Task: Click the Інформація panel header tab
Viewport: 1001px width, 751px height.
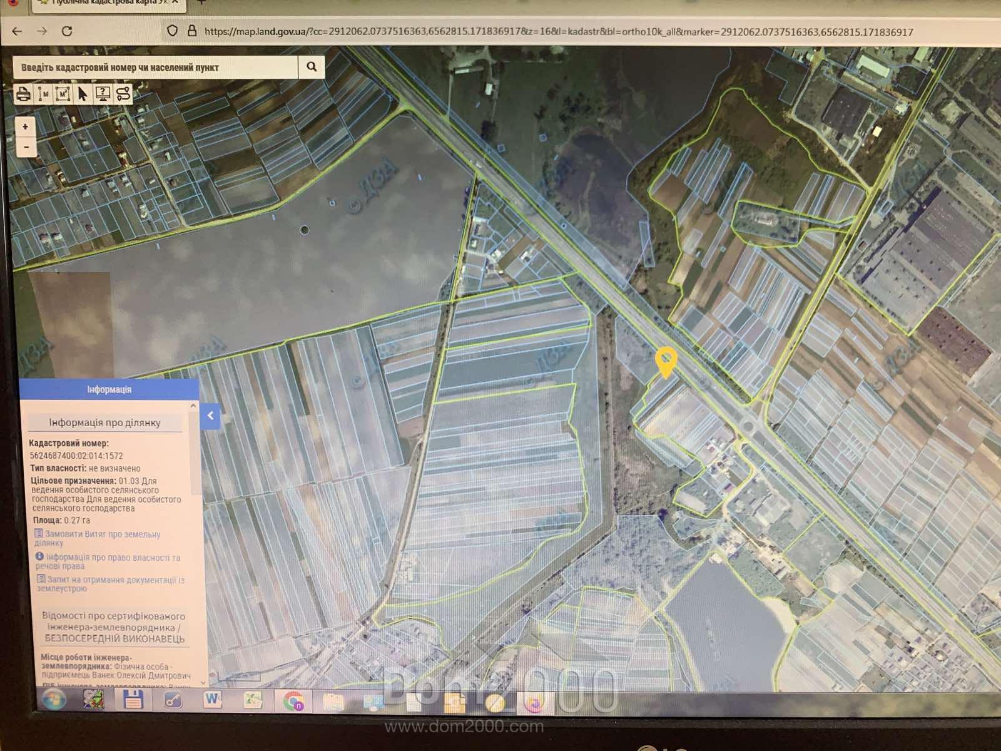Action: pyautogui.click(x=109, y=389)
